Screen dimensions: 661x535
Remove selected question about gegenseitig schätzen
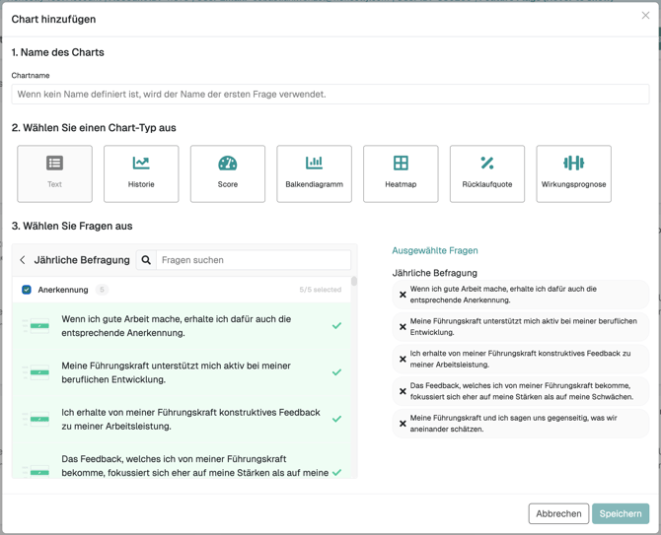click(403, 424)
